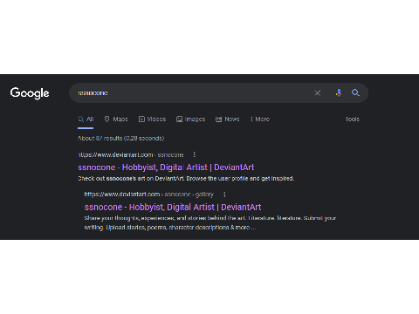Select the All results tab
This screenshot has height=314, width=419.
(86, 119)
